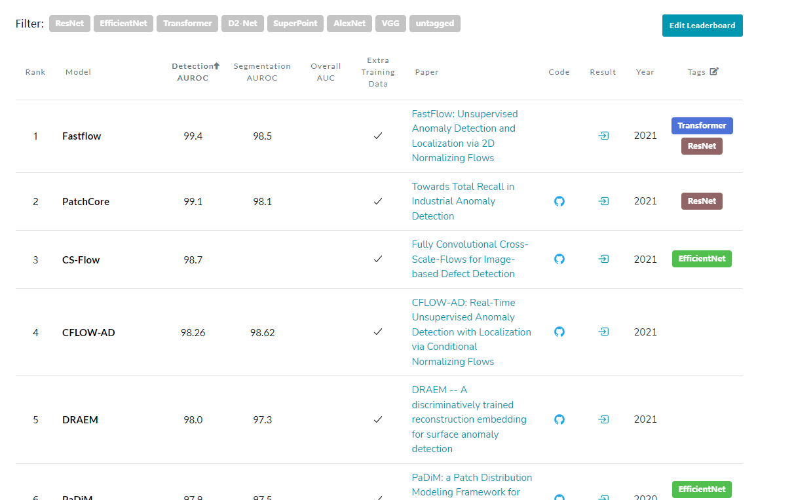Click the Edit Leaderboard button
This screenshot has width=794, height=500.
702,26
